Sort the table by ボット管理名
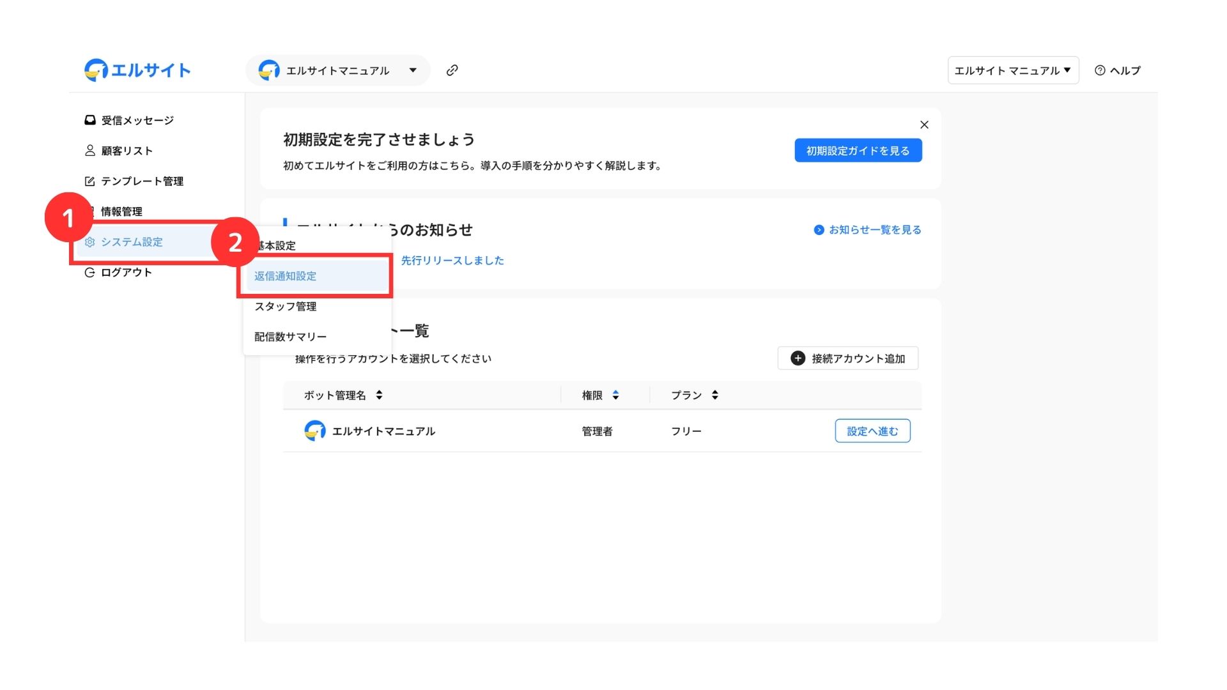The height and width of the screenshot is (690, 1227). point(379,395)
